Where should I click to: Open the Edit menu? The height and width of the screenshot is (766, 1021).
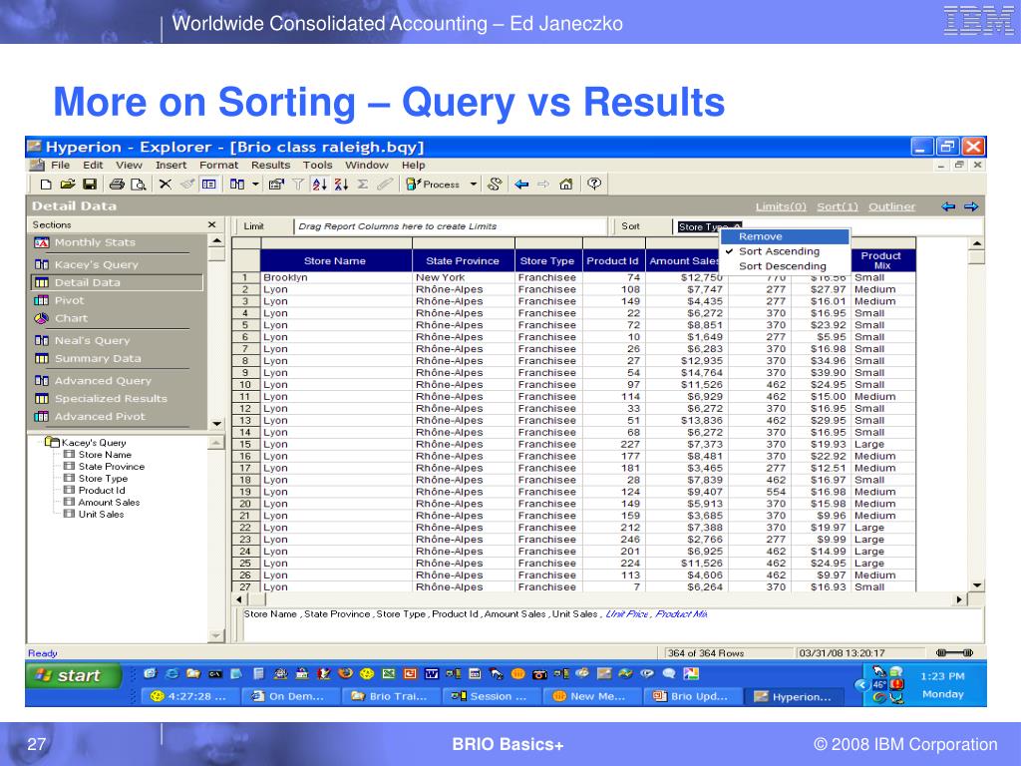tap(93, 166)
